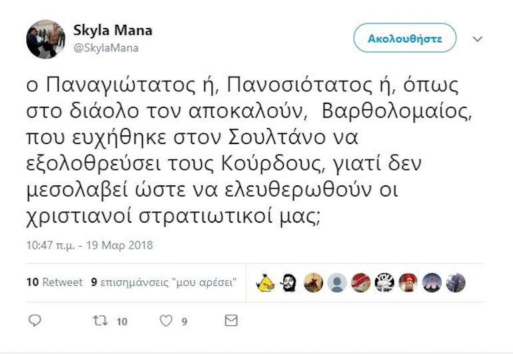The image size is (513, 354).
Task: Click the retweet count 10 beside arrows
Action: tap(122, 321)
